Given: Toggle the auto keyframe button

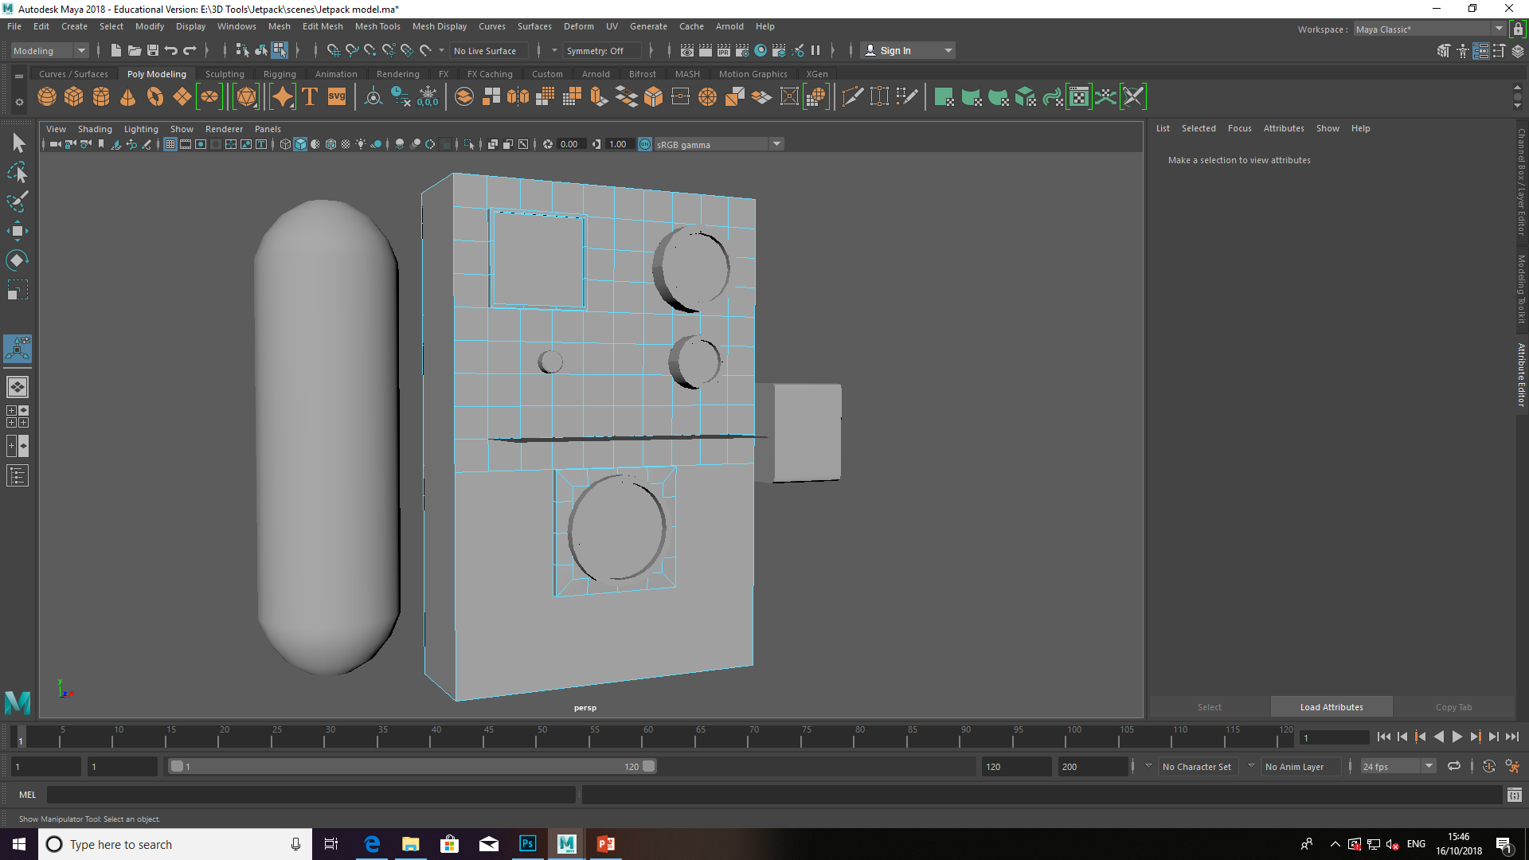Looking at the screenshot, I should point(1488,767).
